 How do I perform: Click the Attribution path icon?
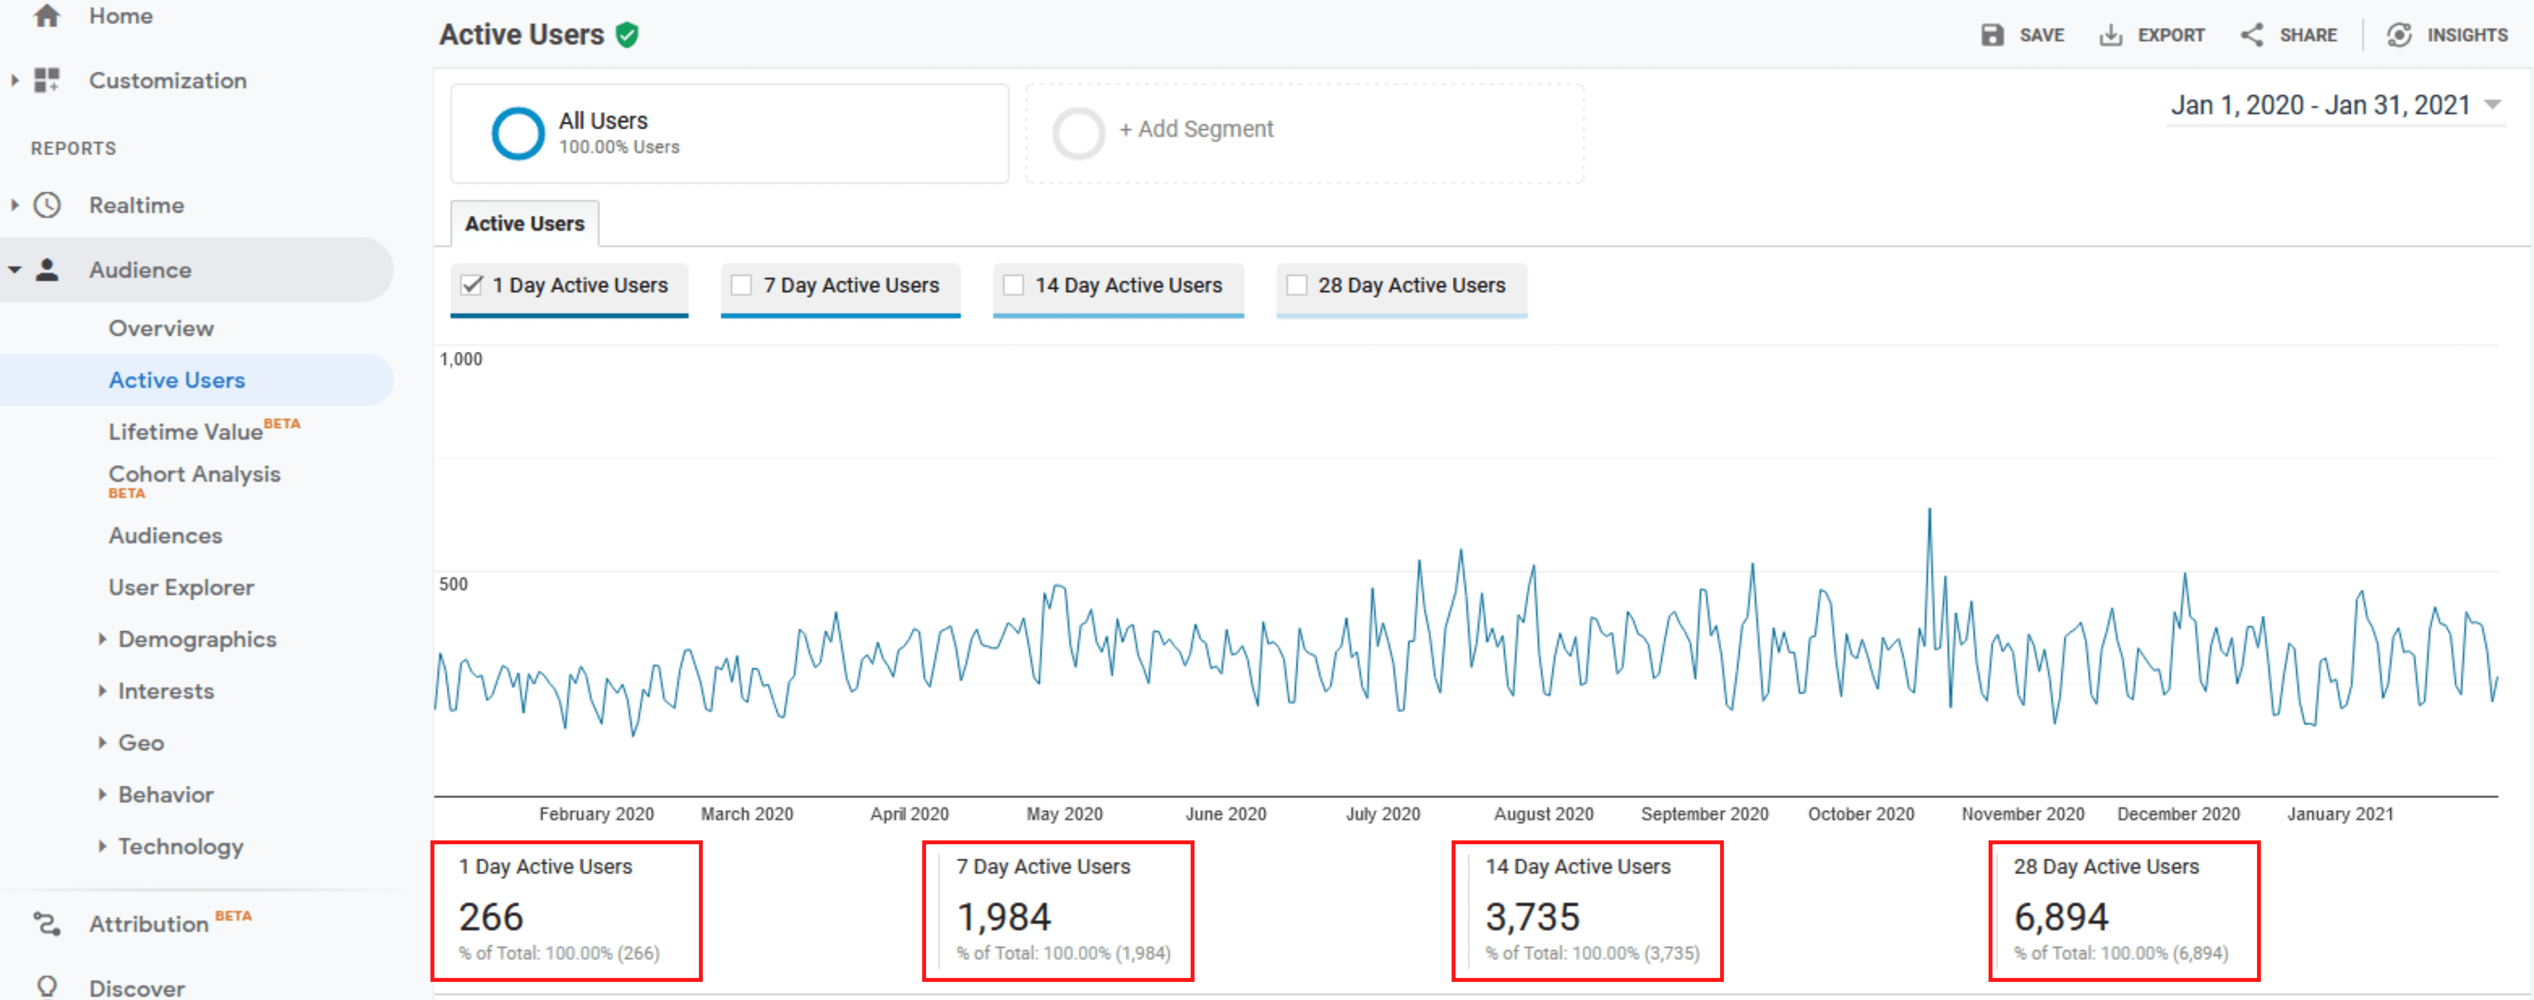pyautogui.click(x=46, y=923)
